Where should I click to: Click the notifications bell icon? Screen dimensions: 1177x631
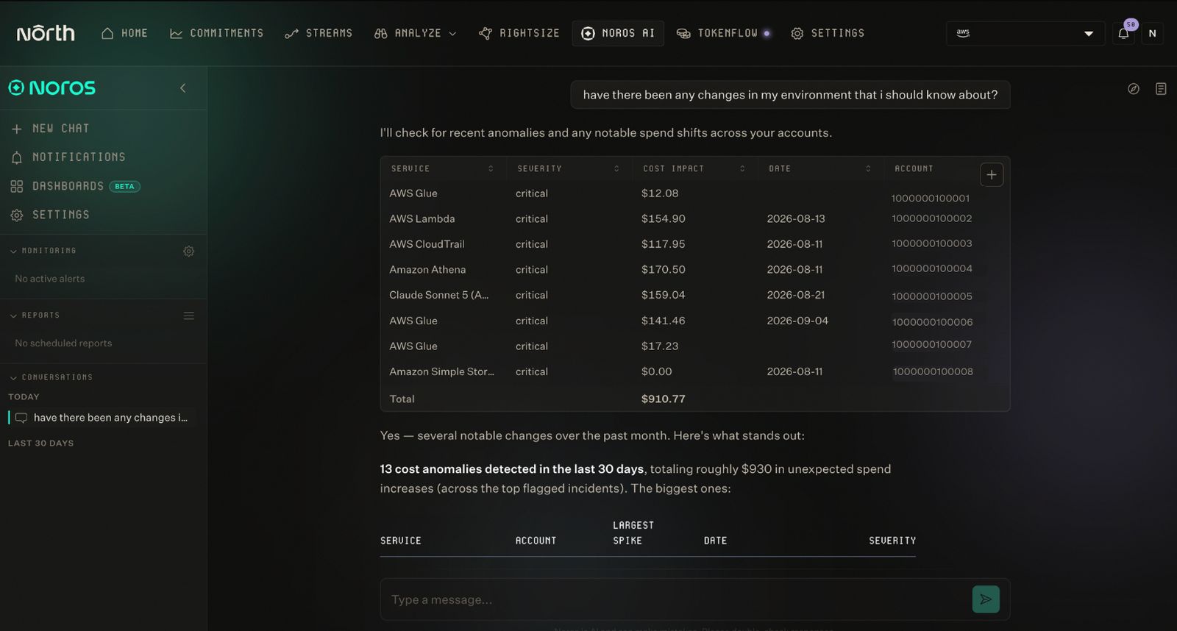(1123, 33)
